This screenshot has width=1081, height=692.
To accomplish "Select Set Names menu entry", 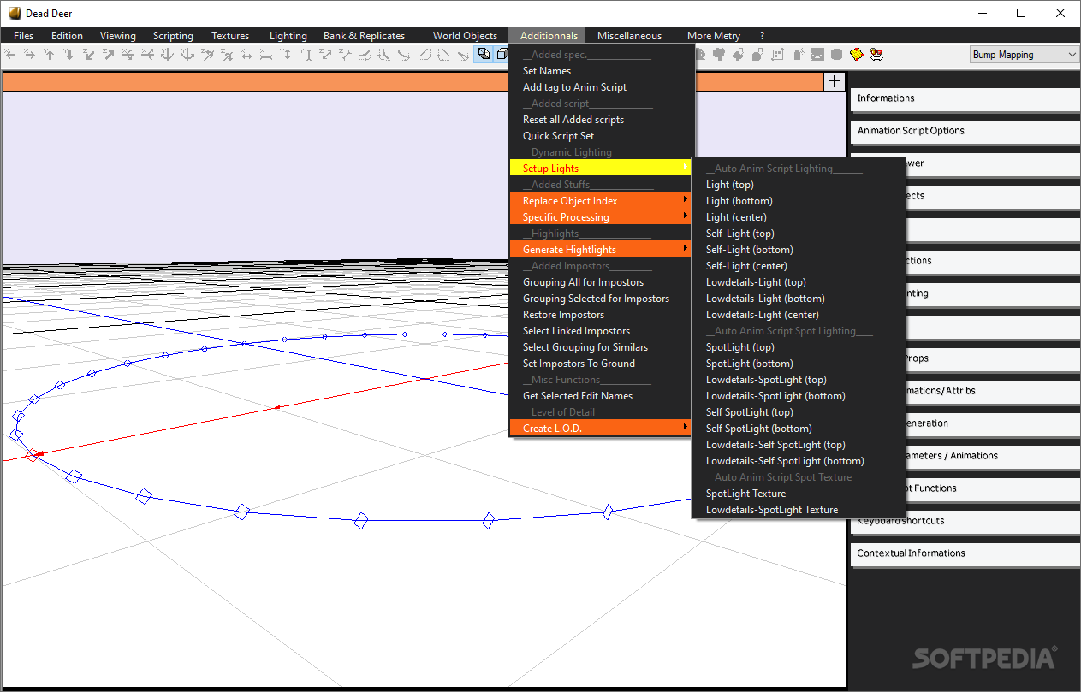I will click(x=547, y=71).
